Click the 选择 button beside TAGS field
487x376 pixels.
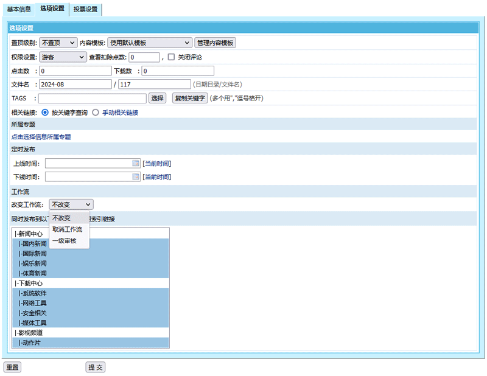(157, 98)
